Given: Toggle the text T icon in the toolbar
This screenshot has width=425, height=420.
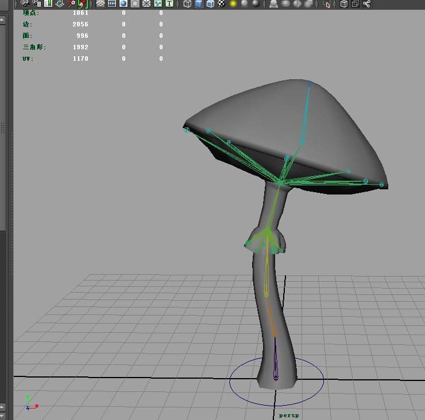Looking at the screenshot, I should [169, 3].
